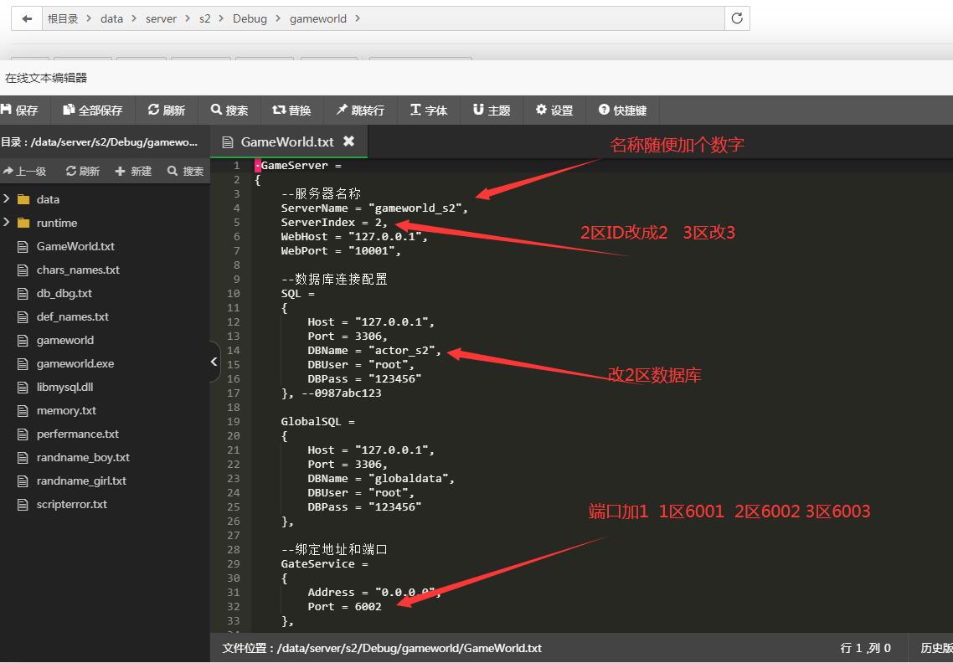Collapse the sidebar with the left arrow handle
953x663 pixels.
214,362
